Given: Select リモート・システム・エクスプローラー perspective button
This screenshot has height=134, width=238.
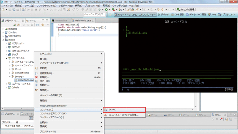Looking at the screenshot, I should (136, 15).
